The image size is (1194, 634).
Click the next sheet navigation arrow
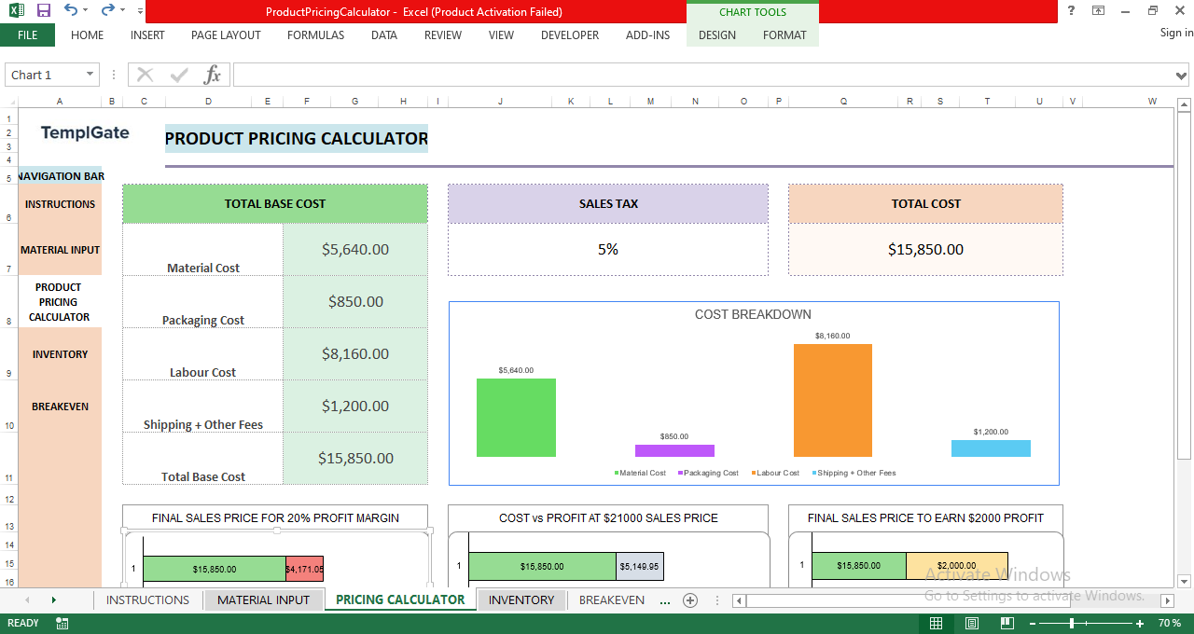click(53, 600)
